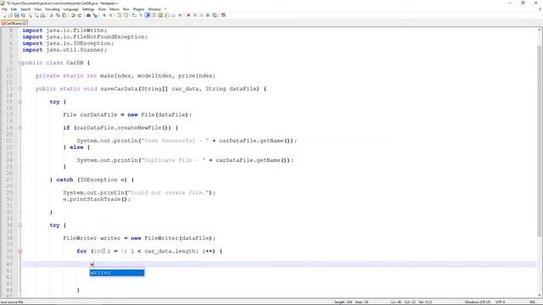Toggle Synchronize Vertical Scrolling icon
Viewport: 543px width, 305px height.
click(x=119, y=15)
